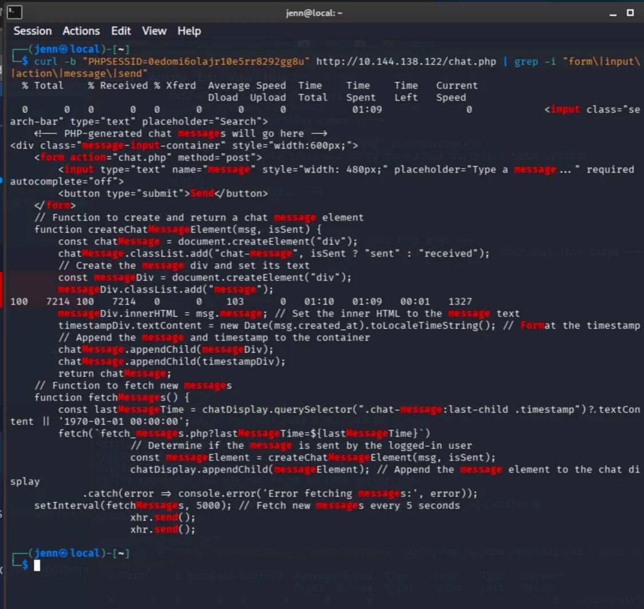644x609 pixels.
Task: Click the '.catch(error => console.error' line
Action: (x=280, y=493)
